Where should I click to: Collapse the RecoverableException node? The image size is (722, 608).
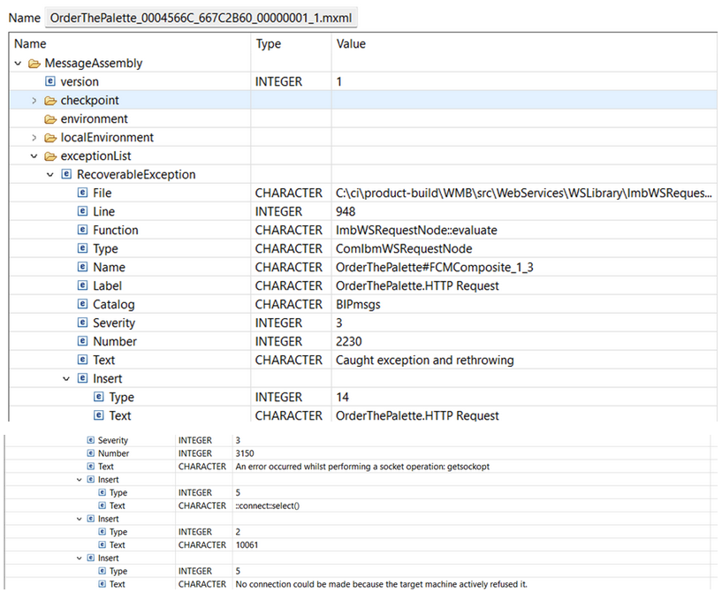[50, 175]
